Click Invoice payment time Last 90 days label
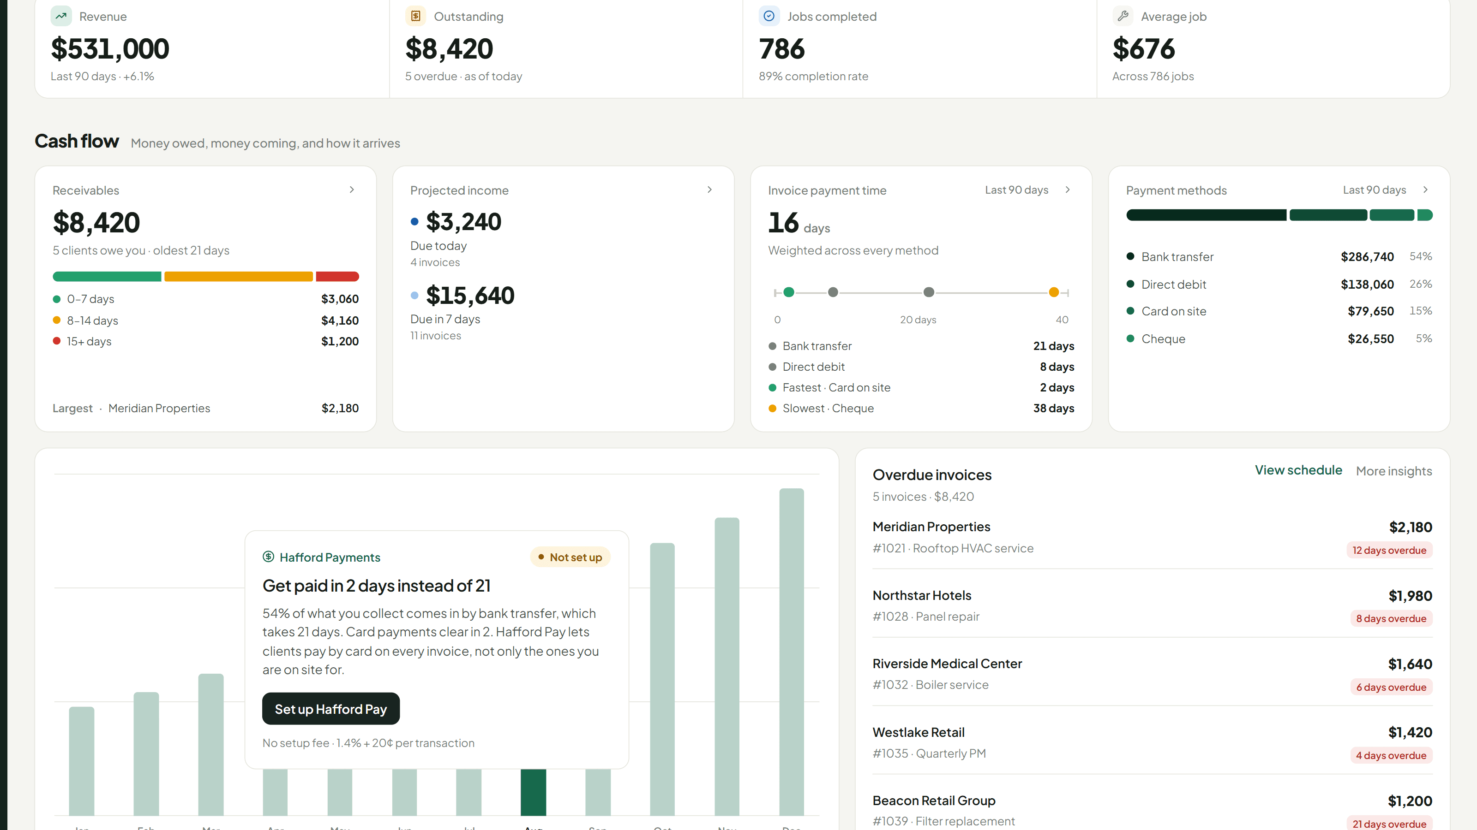 pos(1016,190)
